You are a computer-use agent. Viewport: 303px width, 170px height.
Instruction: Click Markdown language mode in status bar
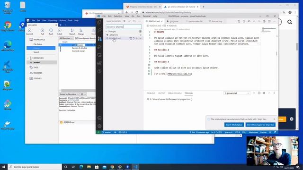coord(253,132)
